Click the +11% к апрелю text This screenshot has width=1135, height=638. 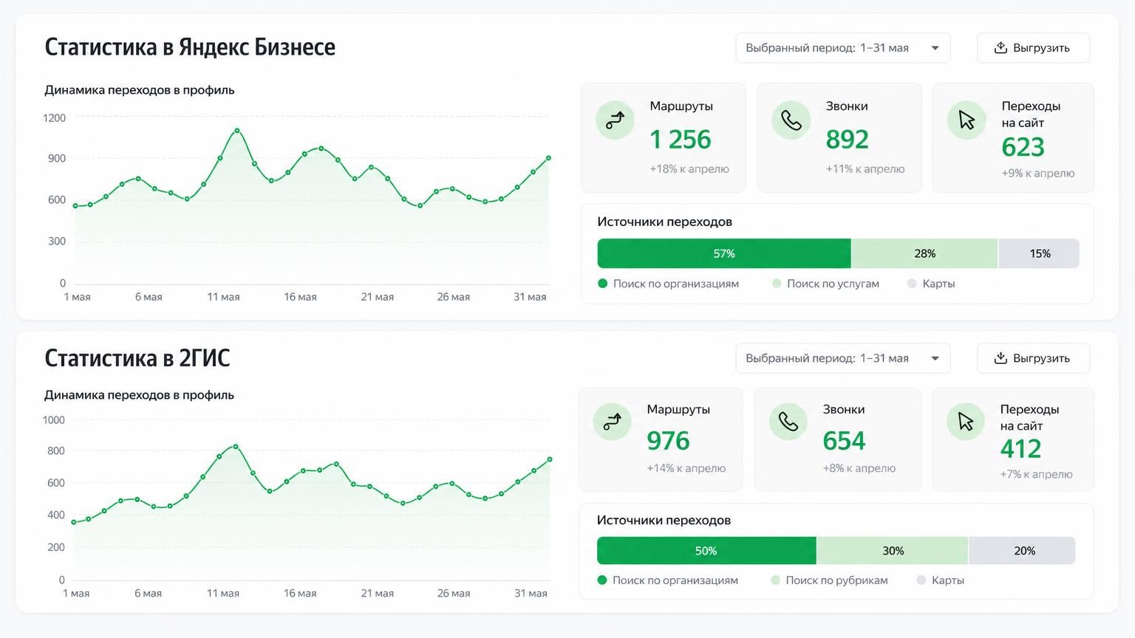pos(865,169)
